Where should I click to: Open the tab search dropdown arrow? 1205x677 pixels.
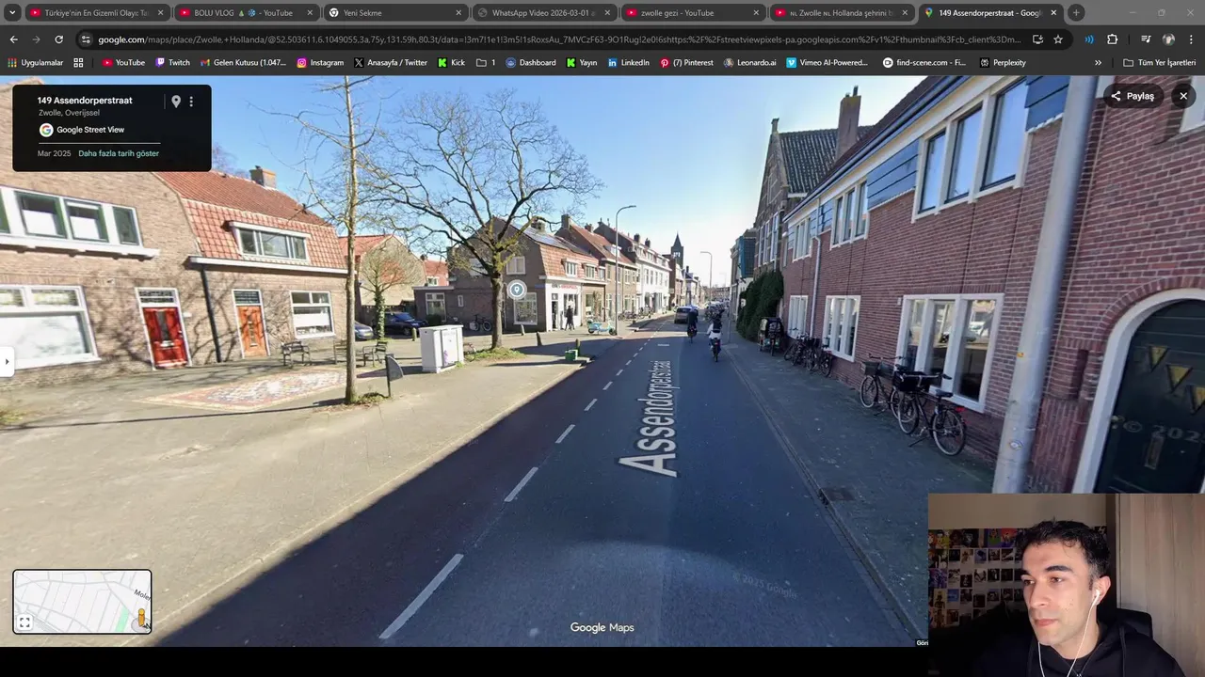12,13
